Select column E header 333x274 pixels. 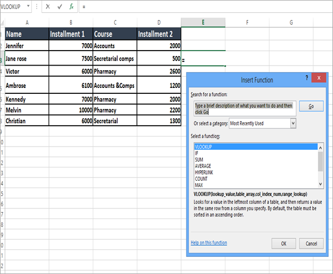coord(203,22)
